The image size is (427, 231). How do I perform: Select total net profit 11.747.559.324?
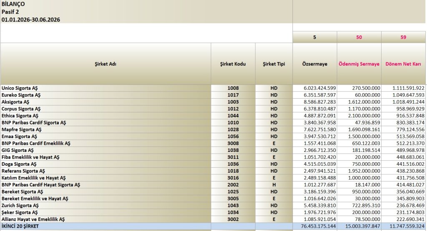404,226
